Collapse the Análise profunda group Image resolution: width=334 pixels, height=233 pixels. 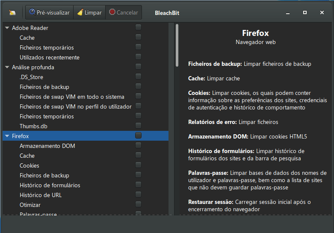pyautogui.click(x=7, y=67)
